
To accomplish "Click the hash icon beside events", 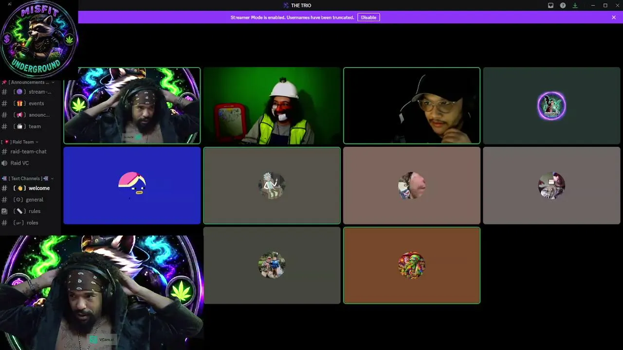I will coord(4,104).
